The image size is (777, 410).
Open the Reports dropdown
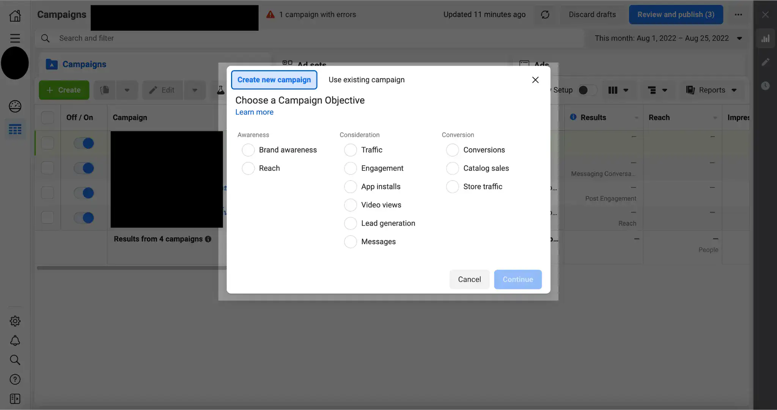[711, 90]
